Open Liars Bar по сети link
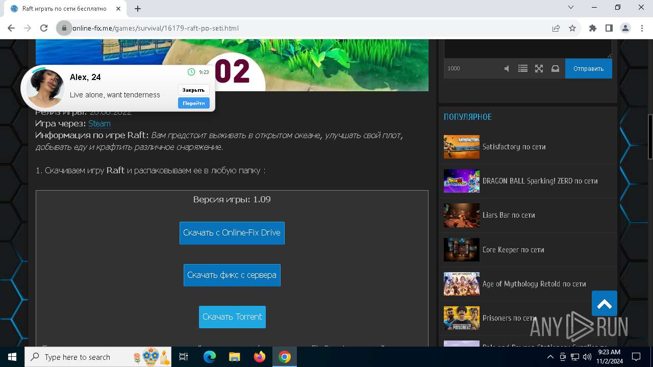Image resolution: width=653 pixels, height=367 pixels. [x=509, y=215]
